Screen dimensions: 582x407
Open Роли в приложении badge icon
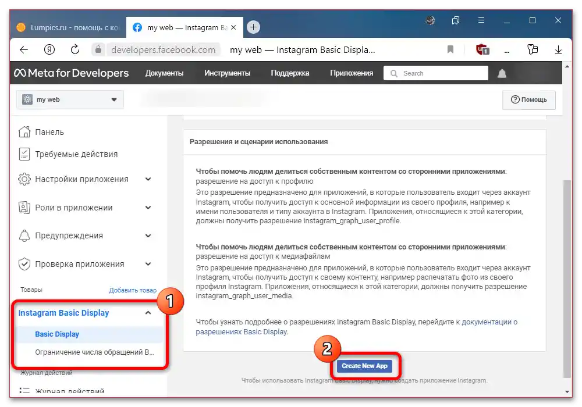point(23,208)
